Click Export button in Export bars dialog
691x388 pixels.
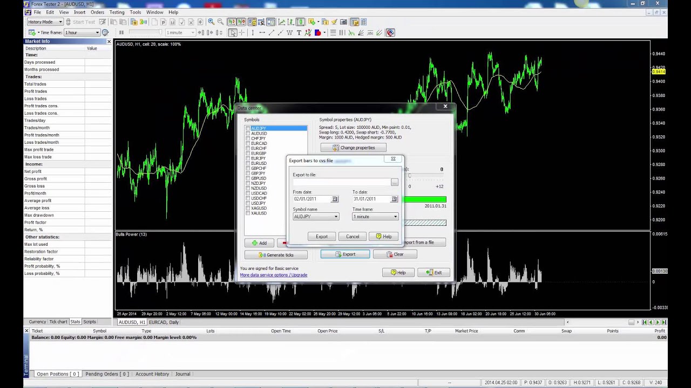[322, 237]
